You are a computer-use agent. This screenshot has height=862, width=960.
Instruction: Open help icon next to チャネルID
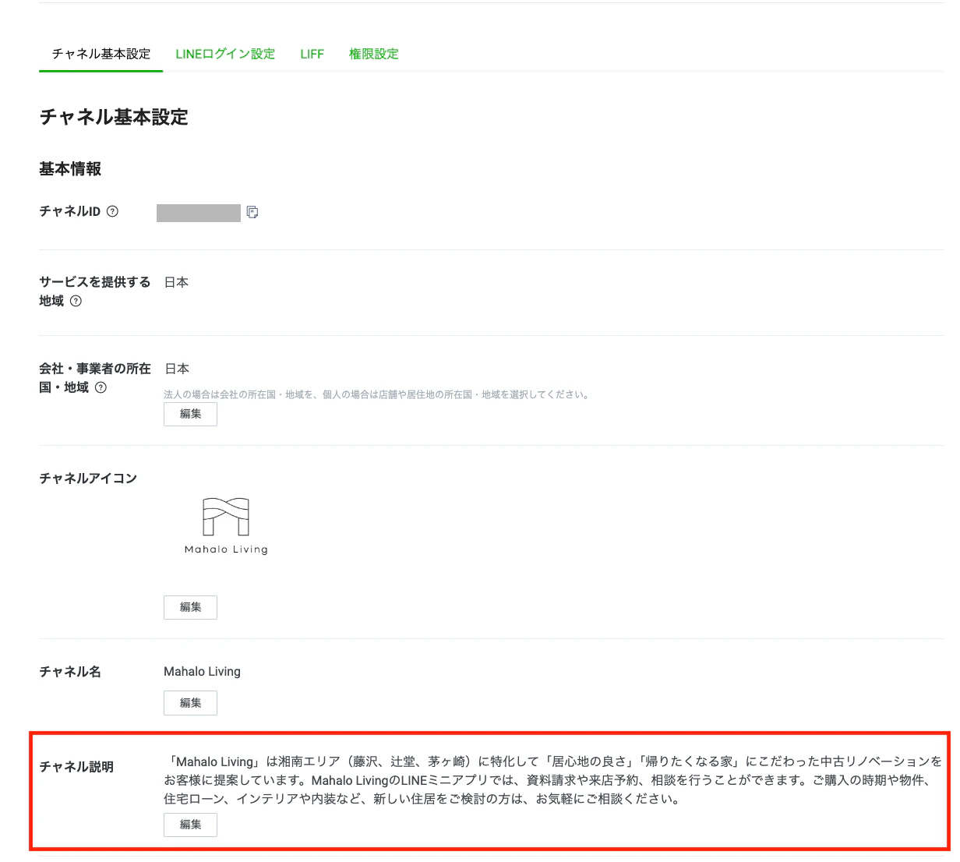coord(112,211)
